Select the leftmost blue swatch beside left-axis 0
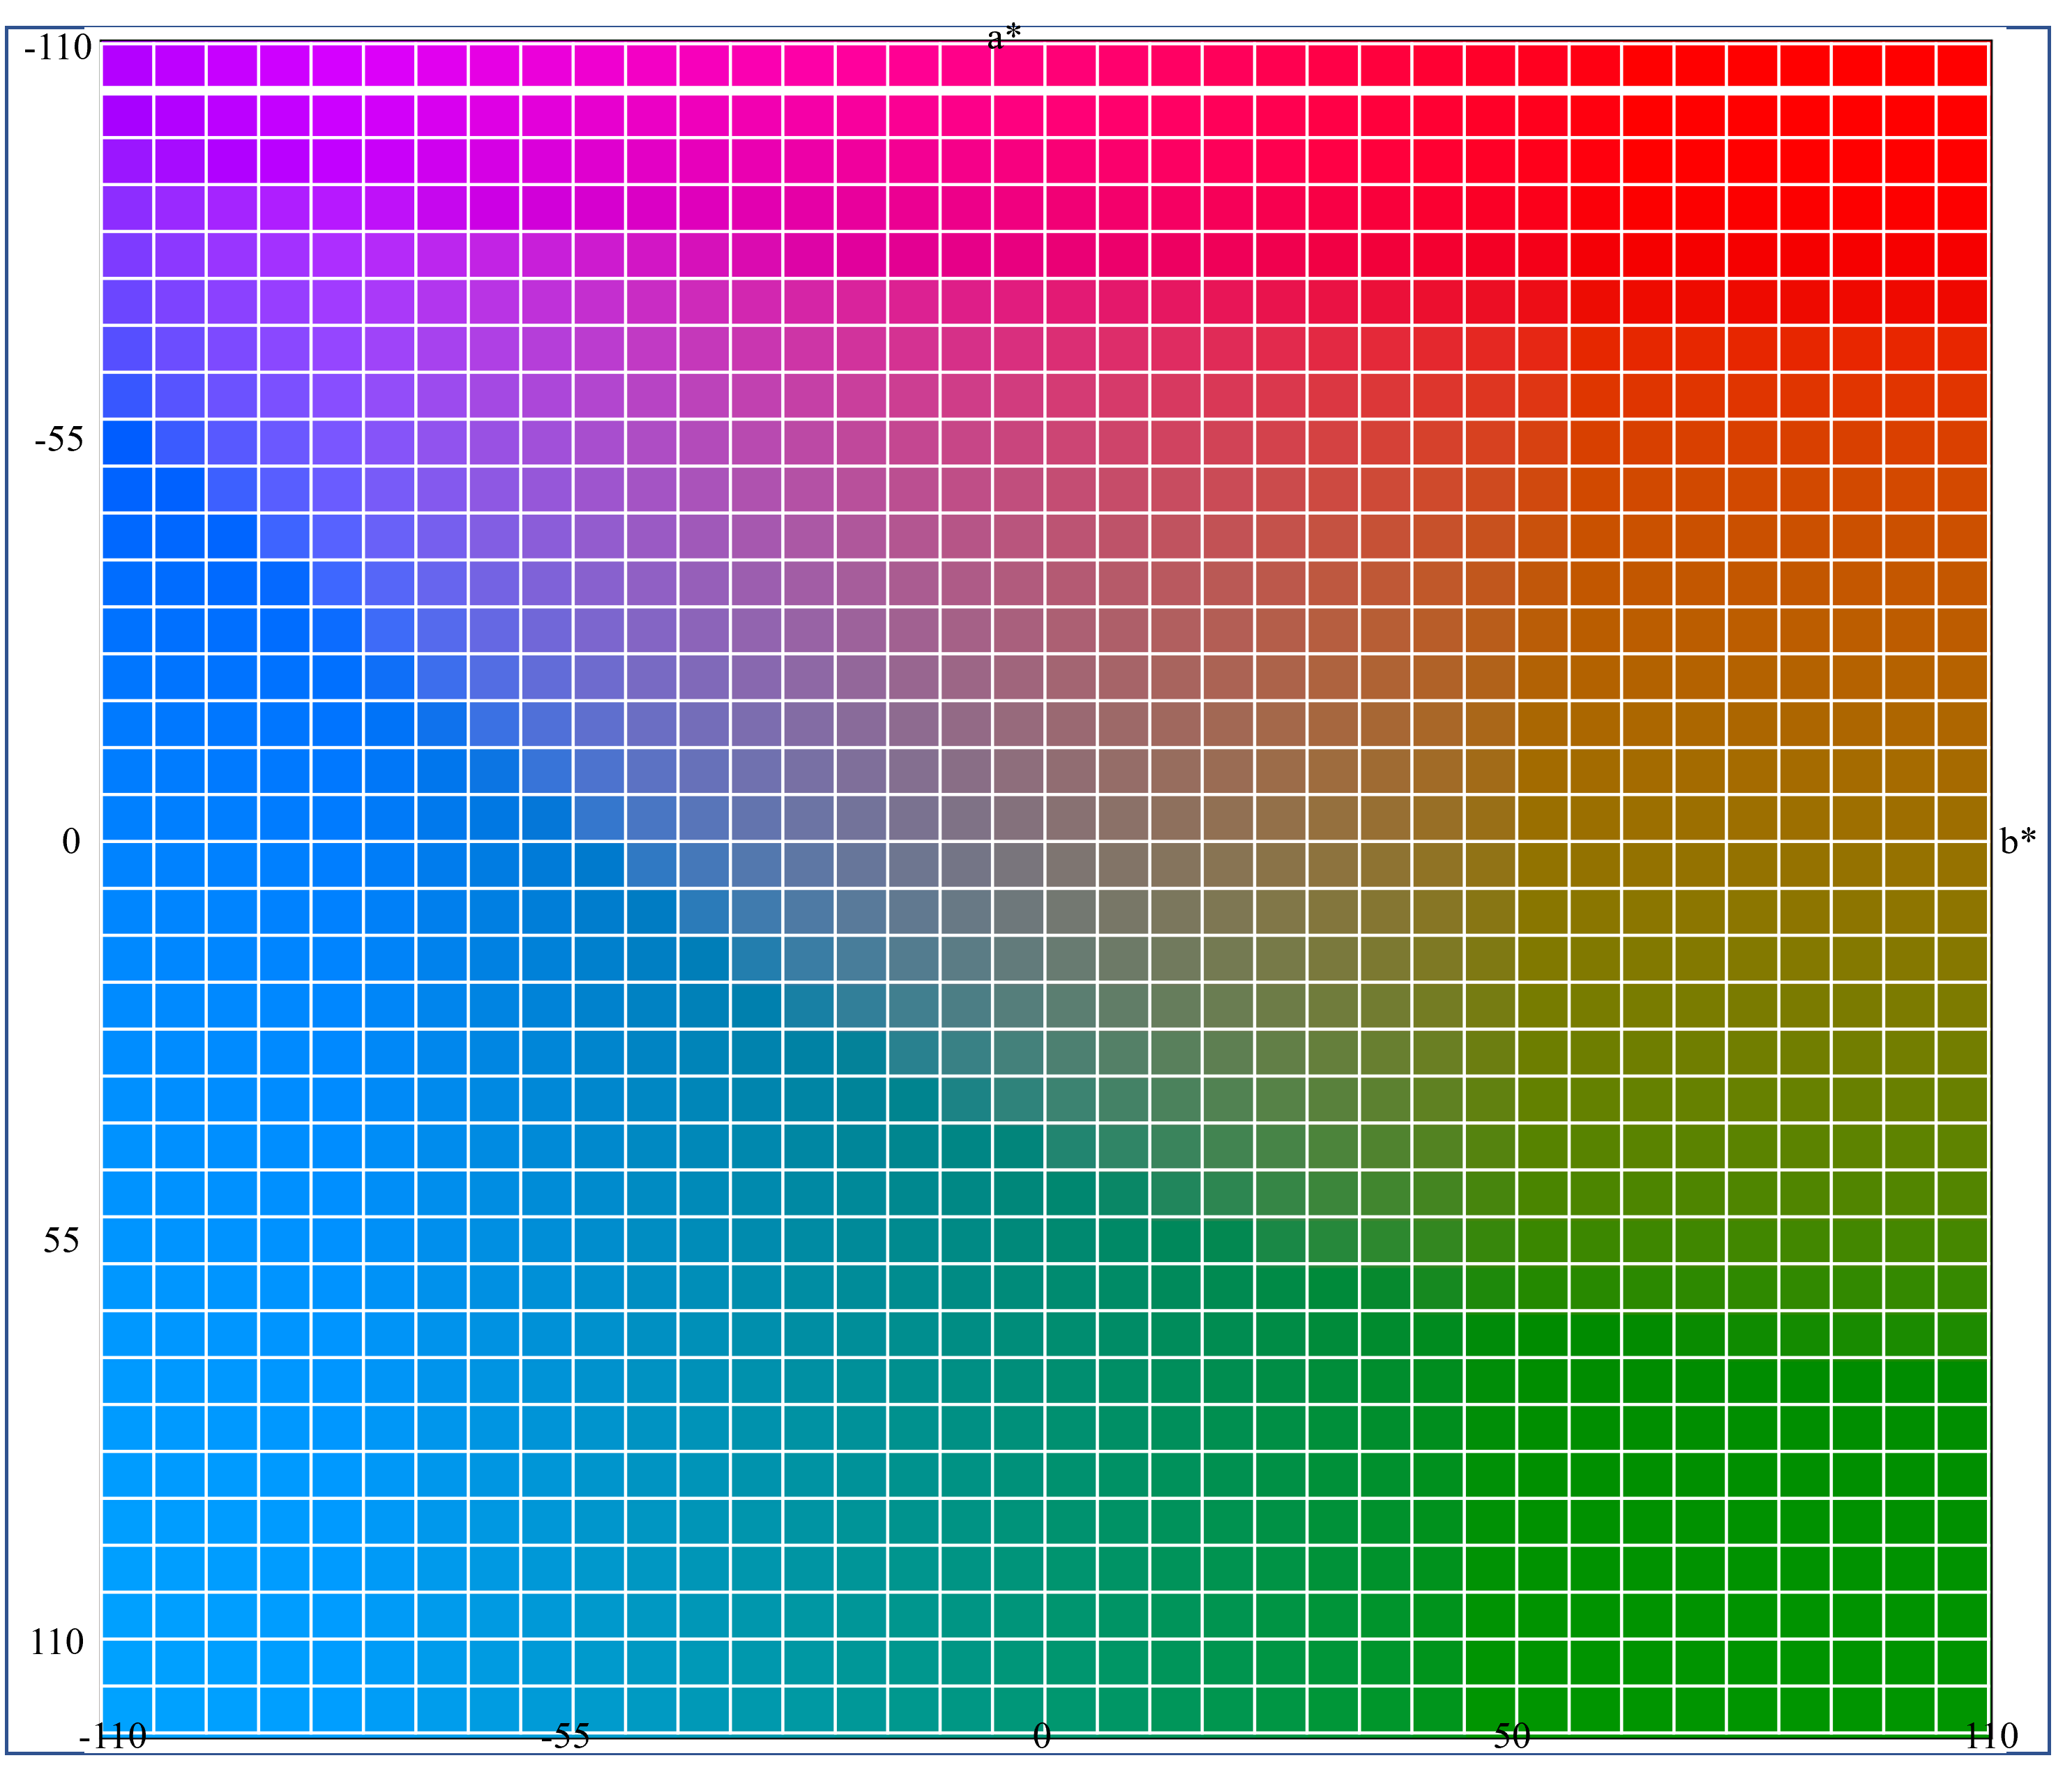The image size is (2072, 1781). pos(127,864)
